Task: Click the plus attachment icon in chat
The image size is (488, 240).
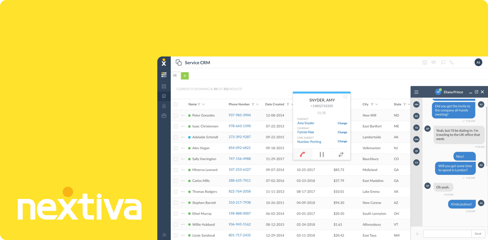Action: tap(417, 234)
